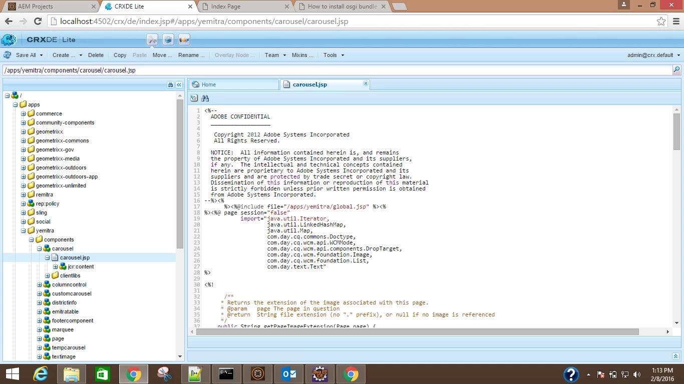Open the Create dropdown arrow

click(80, 55)
